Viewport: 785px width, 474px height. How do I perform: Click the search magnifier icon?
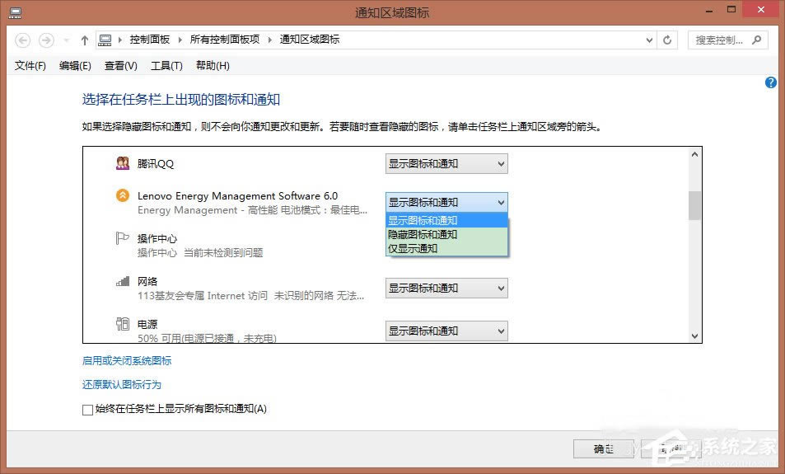[756, 40]
